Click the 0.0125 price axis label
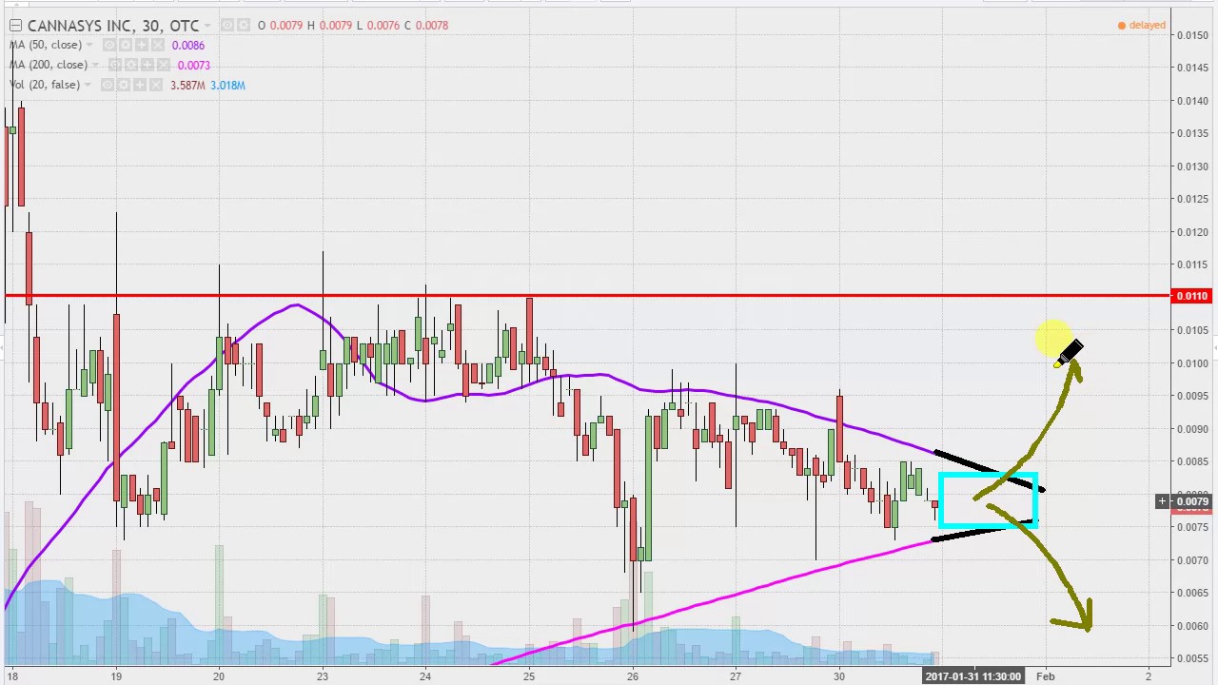This screenshot has width=1218, height=685. 1192,199
